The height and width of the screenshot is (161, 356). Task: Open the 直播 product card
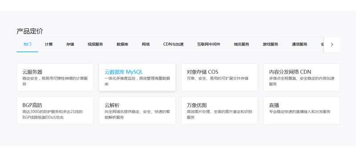click(x=302, y=111)
